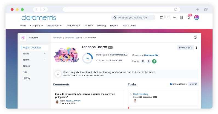
Task: Check the Book meeting task checkbox
Action: 131,94
